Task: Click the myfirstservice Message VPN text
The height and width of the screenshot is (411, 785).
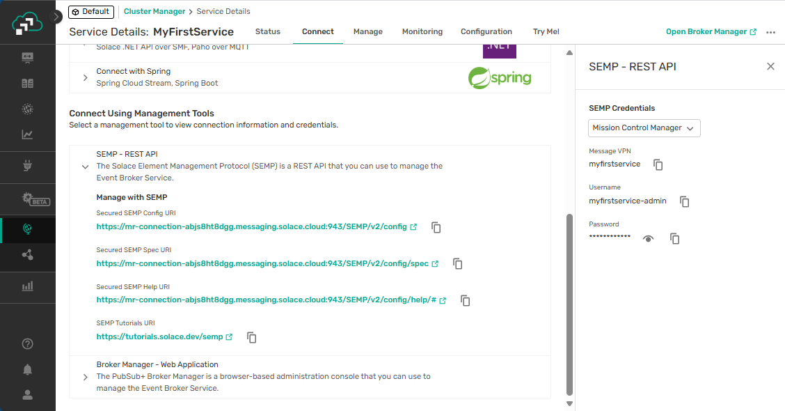Action: click(614, 164)
